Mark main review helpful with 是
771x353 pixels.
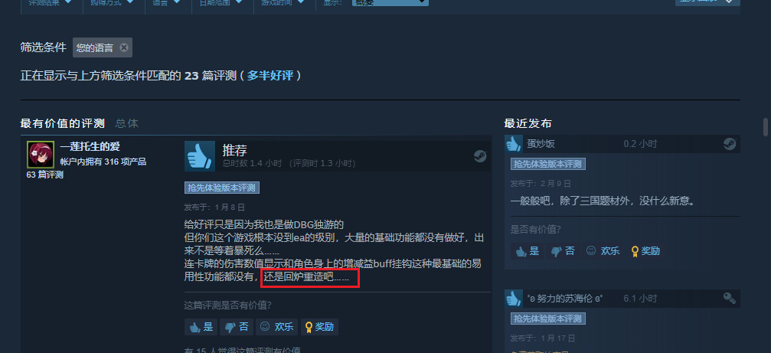201,326
